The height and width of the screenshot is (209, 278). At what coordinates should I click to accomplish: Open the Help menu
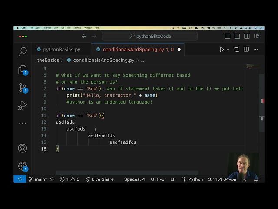pyautogui.click(x=96, y=28)
